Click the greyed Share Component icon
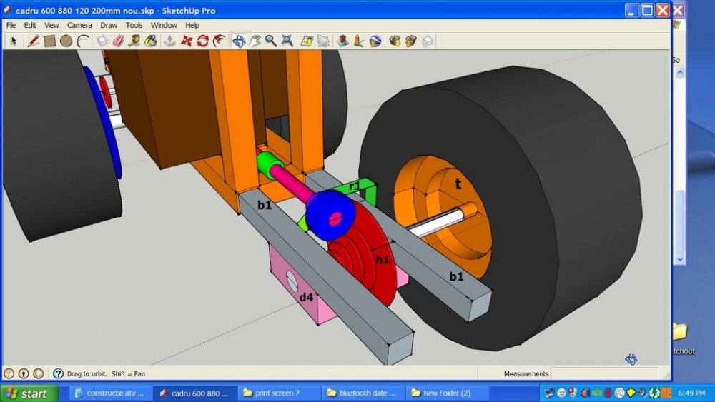715x402 pixels. click(427, 41)
